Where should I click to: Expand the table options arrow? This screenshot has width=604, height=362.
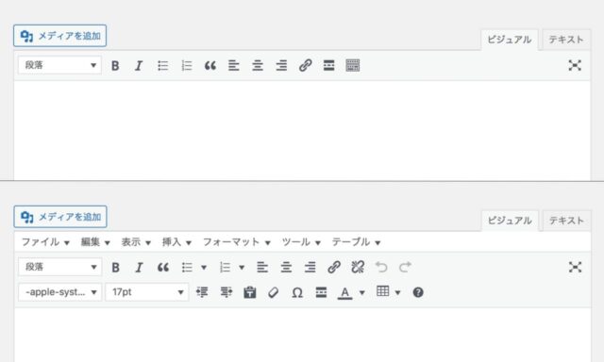click(x=398, y=293)
